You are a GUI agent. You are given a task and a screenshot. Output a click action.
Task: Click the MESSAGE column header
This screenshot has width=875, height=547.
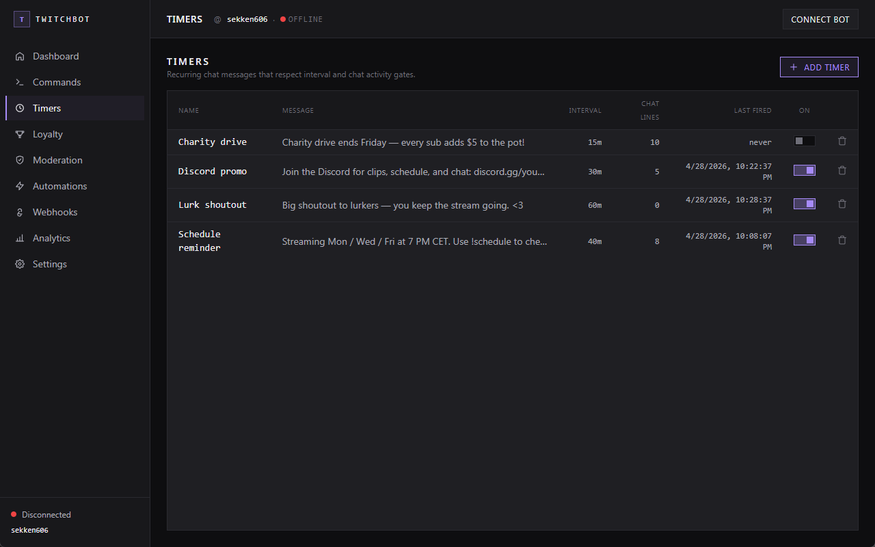click(298, 111)
